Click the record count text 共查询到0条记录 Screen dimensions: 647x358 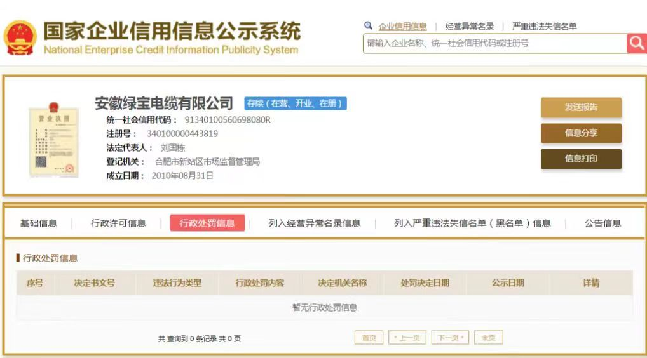(187, 338)
